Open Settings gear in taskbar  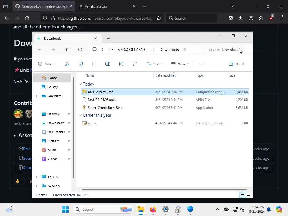coord(165,209)
